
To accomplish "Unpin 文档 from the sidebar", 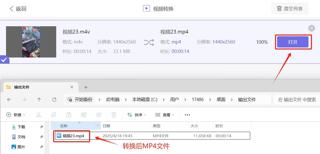I will tap(41, 137).
